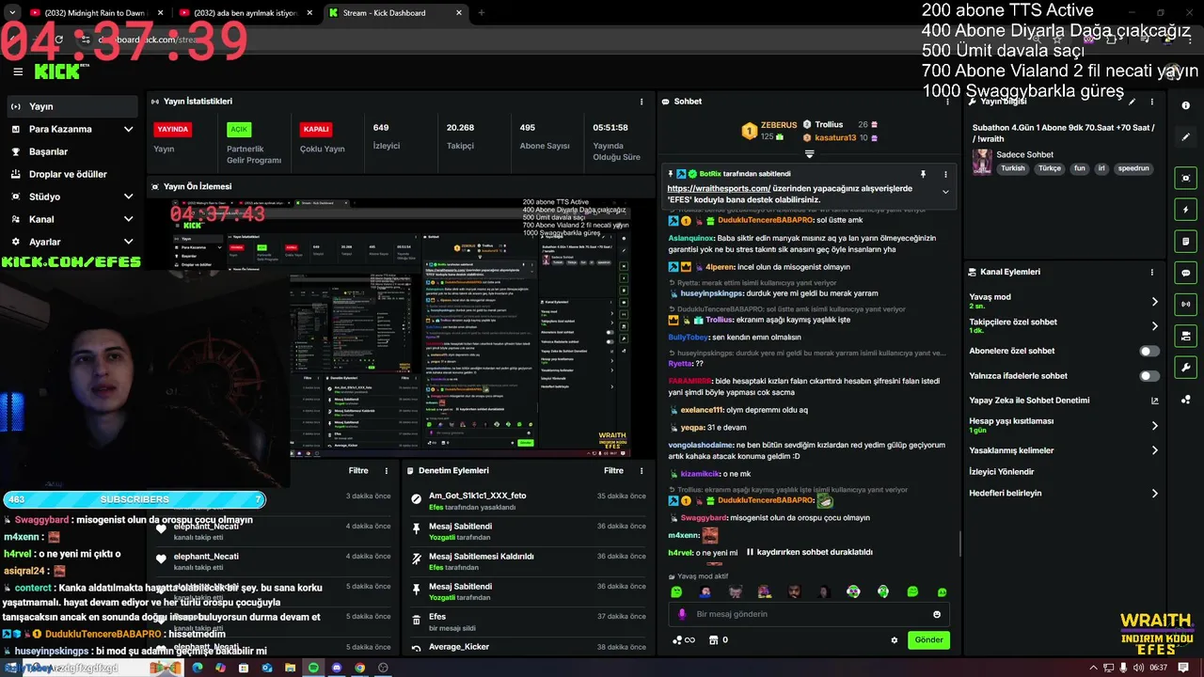Image resolution: width=1204 pixels, height=677 pixels.
Task: Switch to 'ada ben ayrılmak istiyorum' browser tab
Action: point(248,13)
